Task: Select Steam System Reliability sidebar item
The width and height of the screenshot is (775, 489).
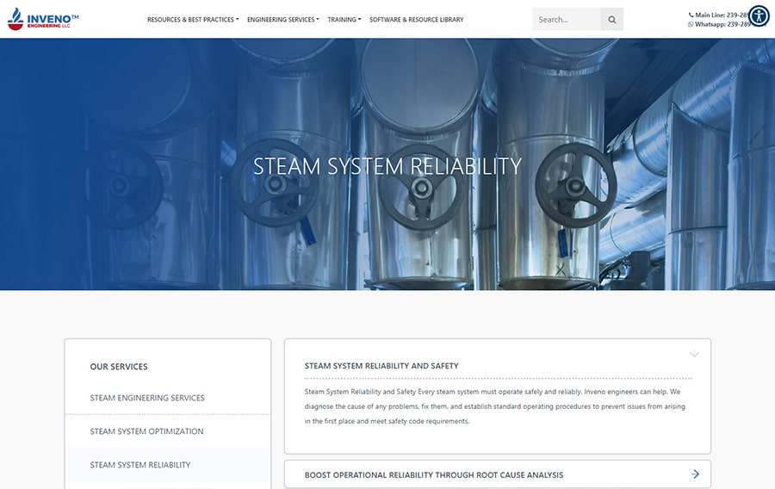Action: [x=140, y=465]
